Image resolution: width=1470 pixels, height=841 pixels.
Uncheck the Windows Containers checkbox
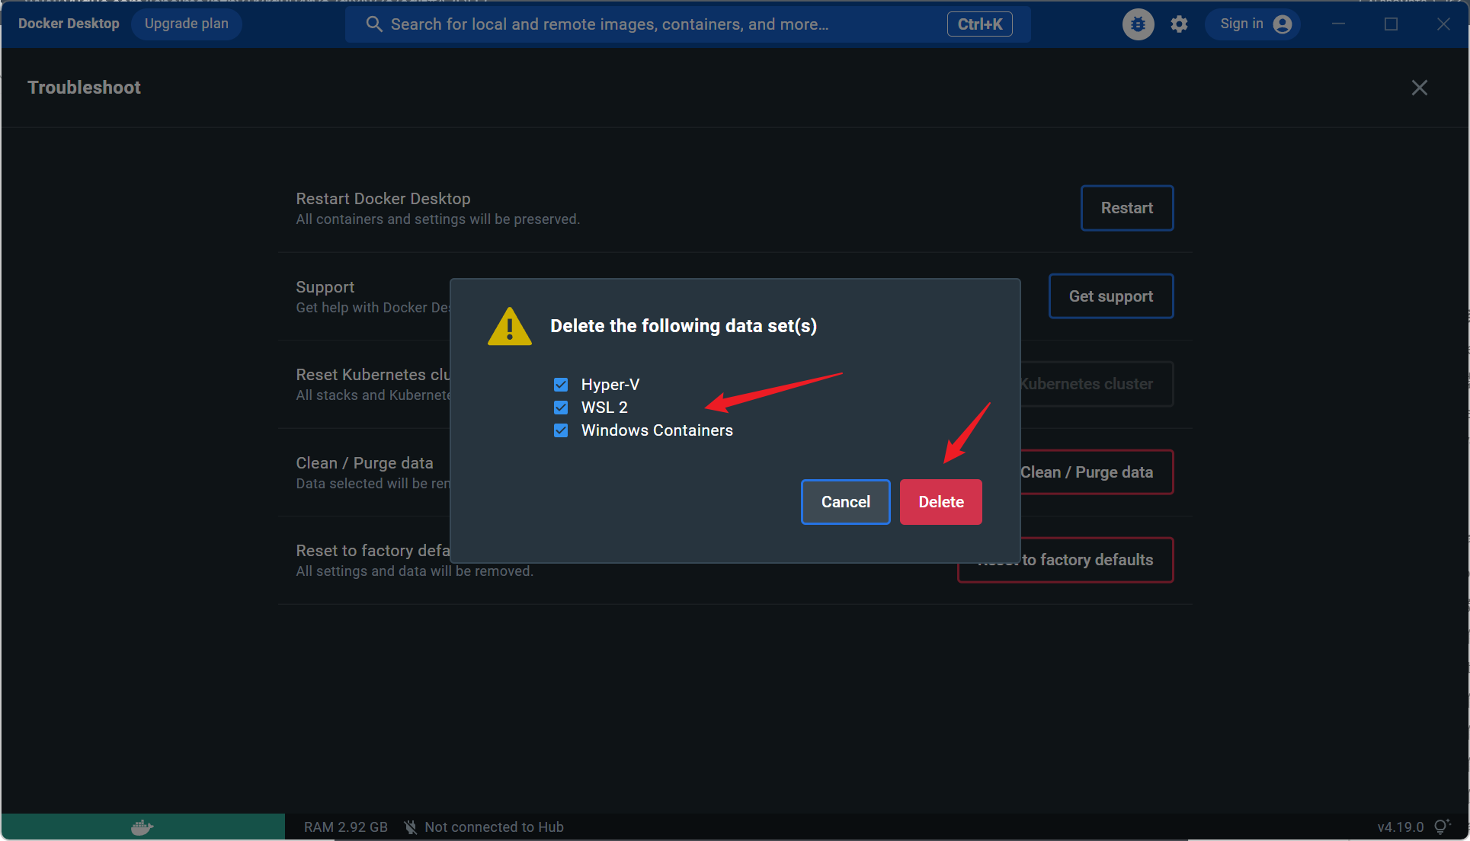coord(561,430)
